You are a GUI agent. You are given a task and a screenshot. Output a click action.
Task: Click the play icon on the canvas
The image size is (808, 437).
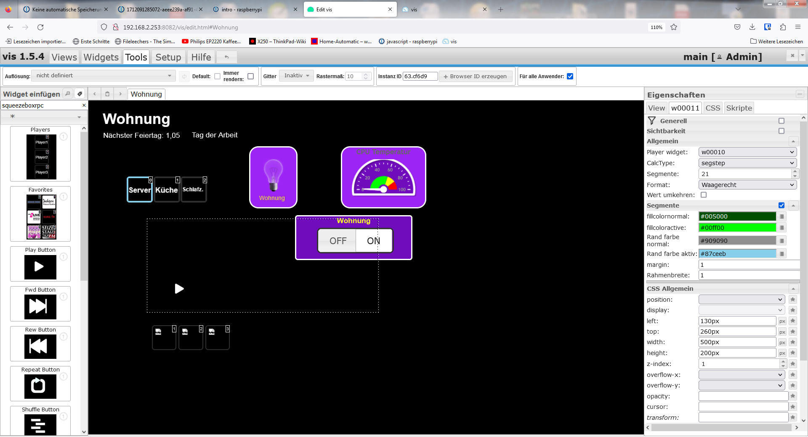click(x=179, y=289)
